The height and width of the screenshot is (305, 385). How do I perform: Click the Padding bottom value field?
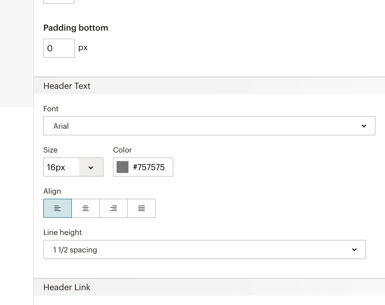click(x=59, y=48)
